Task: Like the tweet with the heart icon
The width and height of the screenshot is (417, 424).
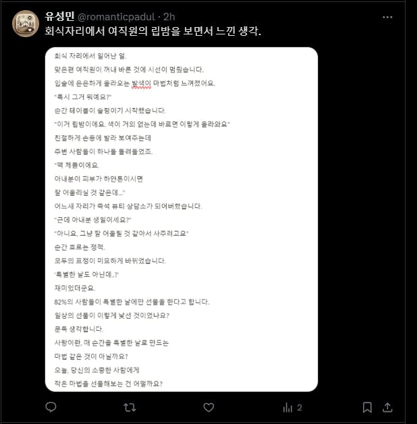Action: pyautogui.click(x=208, y=407)
